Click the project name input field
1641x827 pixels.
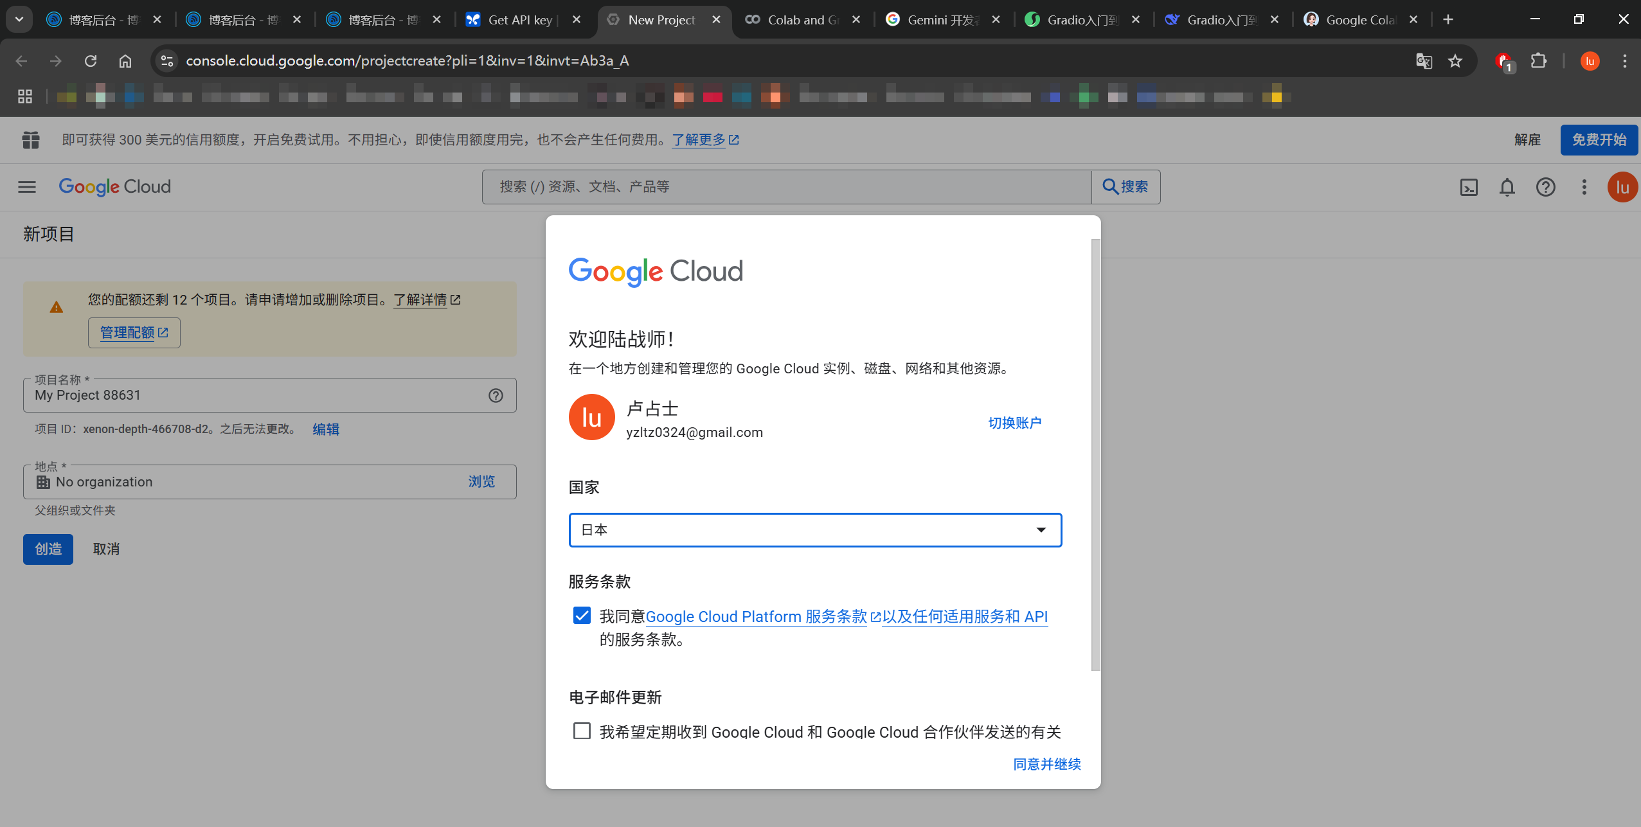pyautogui.click(x=257, y=395)
